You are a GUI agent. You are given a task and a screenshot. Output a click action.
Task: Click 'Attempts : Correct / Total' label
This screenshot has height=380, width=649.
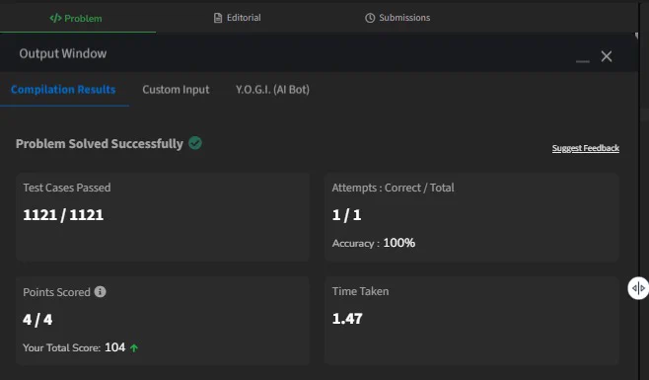tap(393, 188)
